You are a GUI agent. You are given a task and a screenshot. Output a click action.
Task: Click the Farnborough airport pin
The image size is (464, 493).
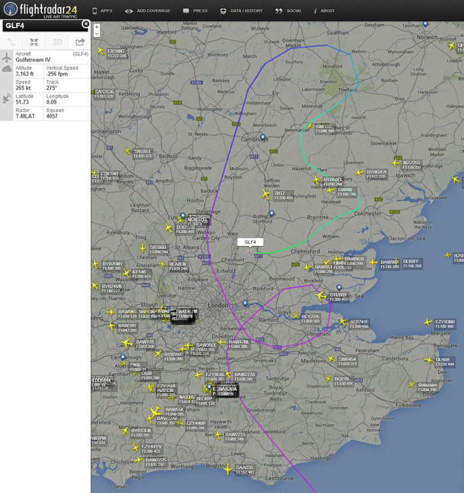click(123, 357)
